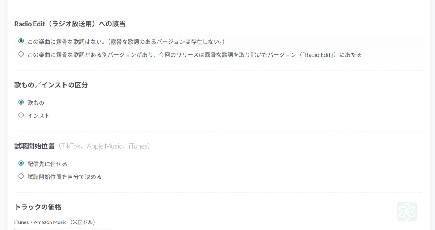Click the label text mentioning 「Radio Edit」にあたる
435x230 pixels.
(195, 55)
